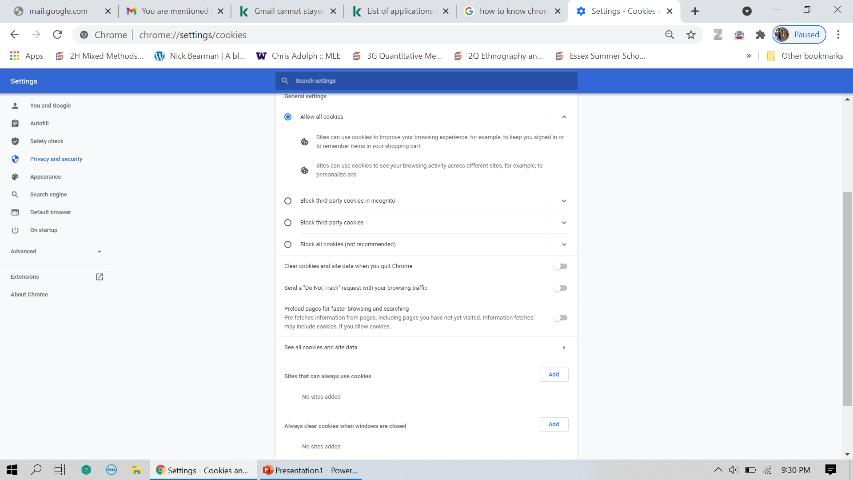Enable the Do Not Track request toggle
Viewport: 853px width, 480px height.
coord(560,288)
